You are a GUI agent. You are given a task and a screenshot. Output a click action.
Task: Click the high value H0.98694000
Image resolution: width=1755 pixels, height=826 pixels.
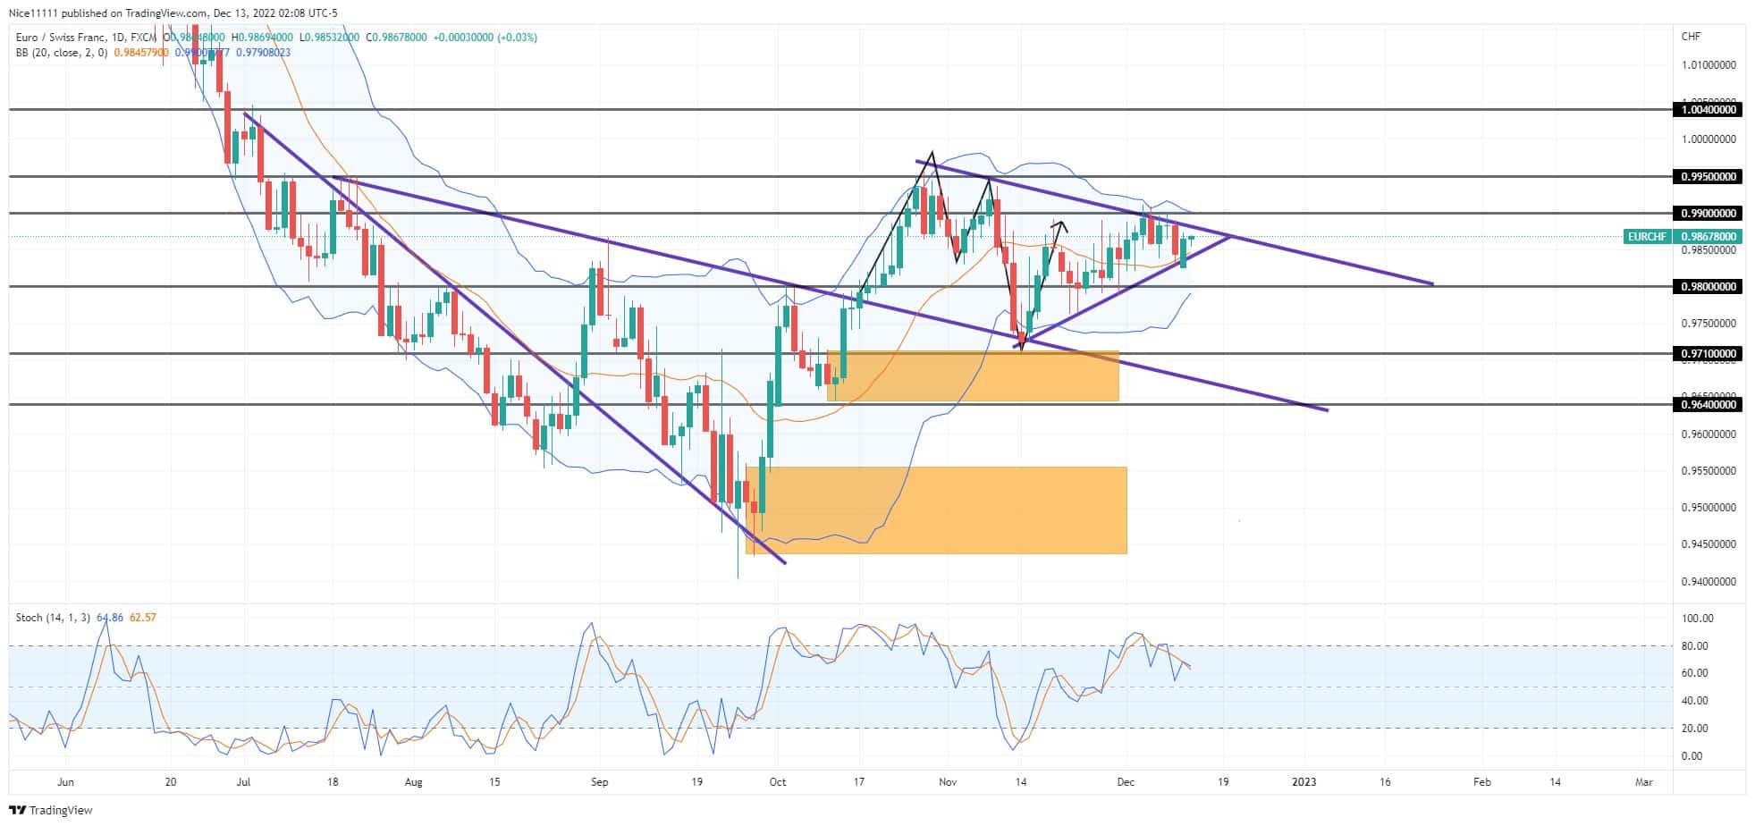tap(264, 38)
